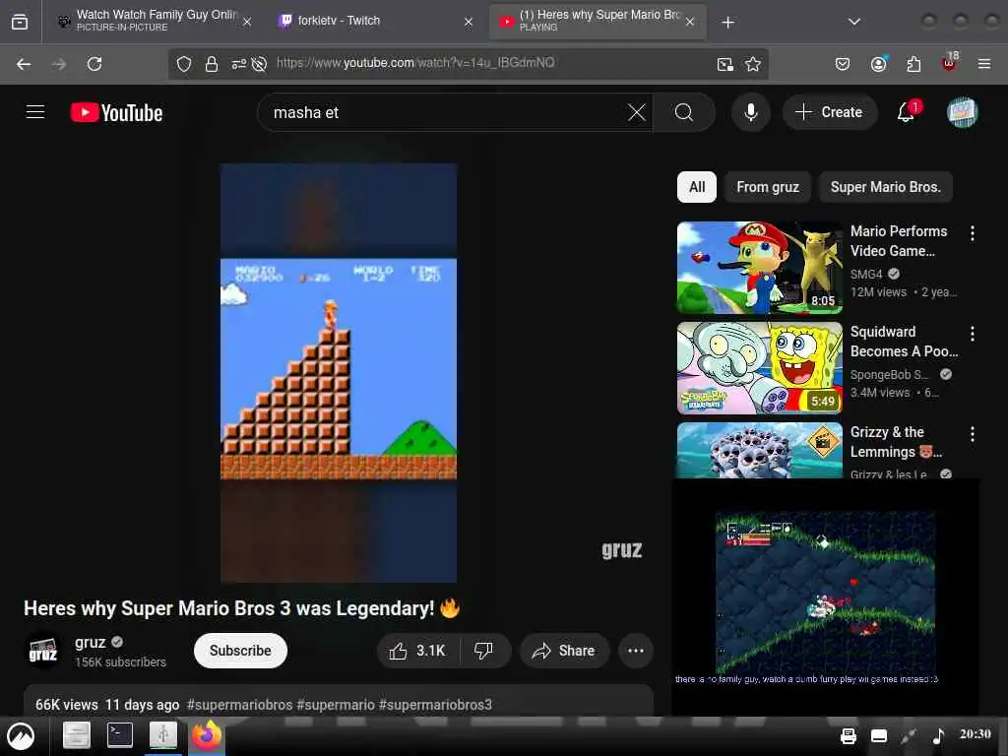Switch to Firefox in the taskbar
Viewport: 1008px width, 756px height.
pos(206,735)
